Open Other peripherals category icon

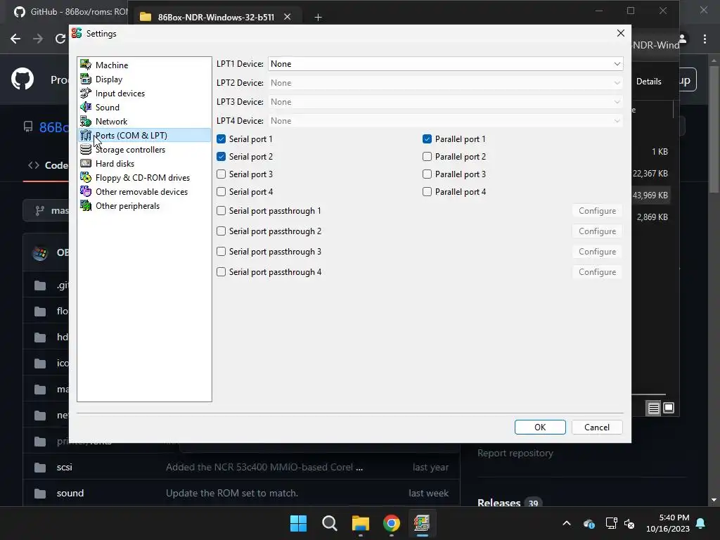point(86,206)
